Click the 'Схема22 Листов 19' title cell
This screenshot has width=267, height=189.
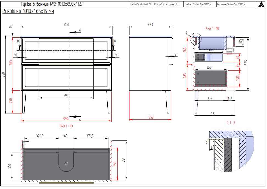pos(141,4)
